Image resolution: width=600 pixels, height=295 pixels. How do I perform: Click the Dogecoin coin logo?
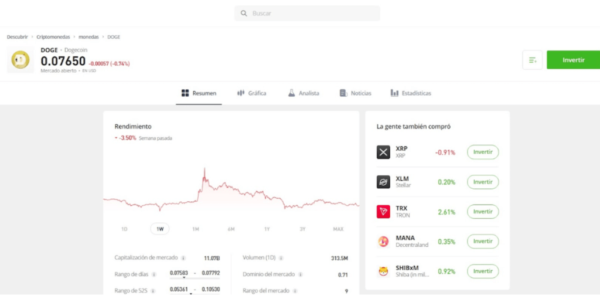coord(21,60)
